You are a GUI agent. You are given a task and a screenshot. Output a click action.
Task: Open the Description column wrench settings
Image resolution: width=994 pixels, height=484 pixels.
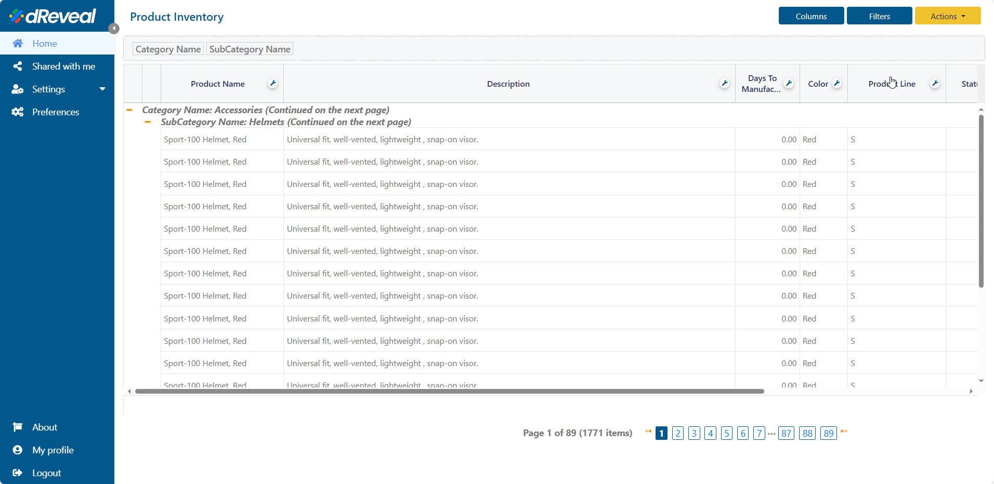724,84
